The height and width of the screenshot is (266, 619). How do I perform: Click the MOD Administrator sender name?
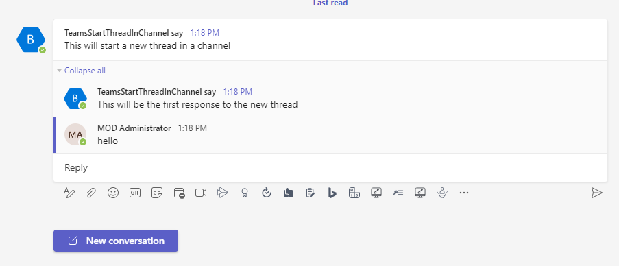pos(134,128)
